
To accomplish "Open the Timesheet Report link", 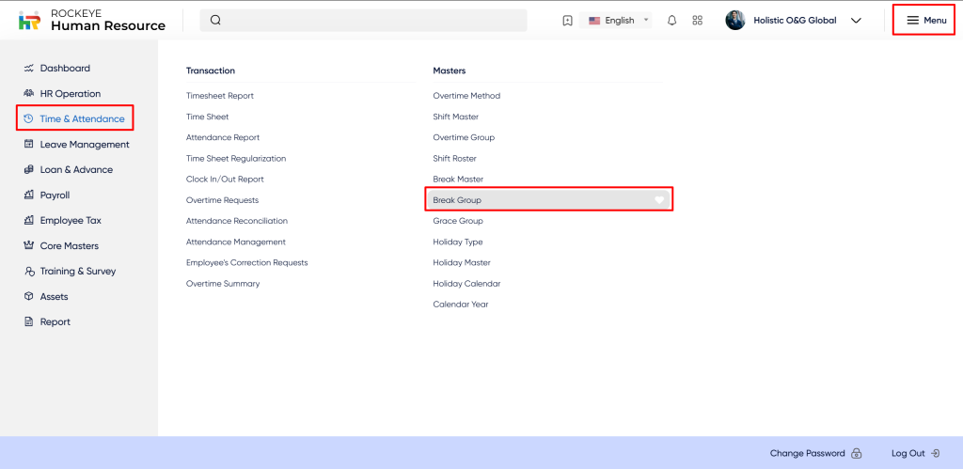I will pyautogui.click(x=219, y=96).
